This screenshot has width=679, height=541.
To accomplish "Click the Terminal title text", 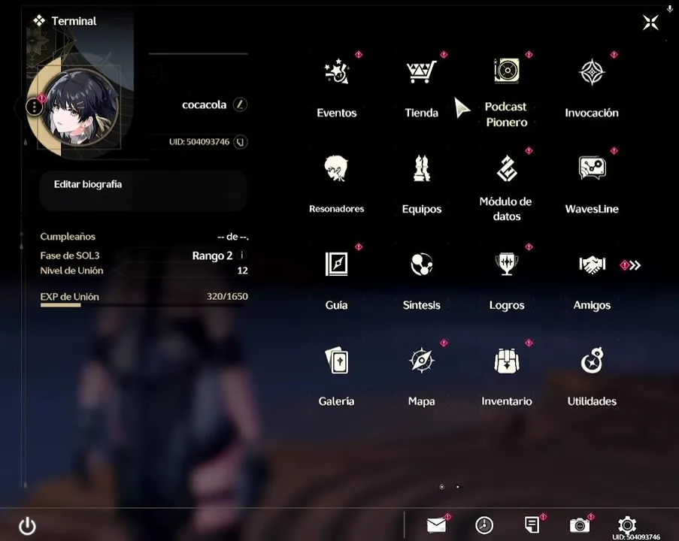I will pos(74,21).
